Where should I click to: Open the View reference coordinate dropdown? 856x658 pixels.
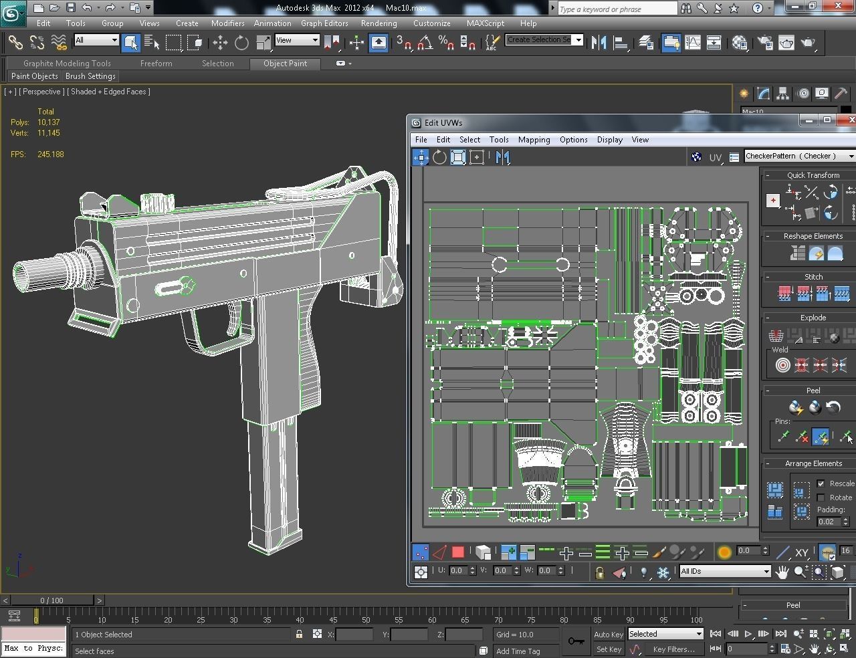click(x=297, y=40)
